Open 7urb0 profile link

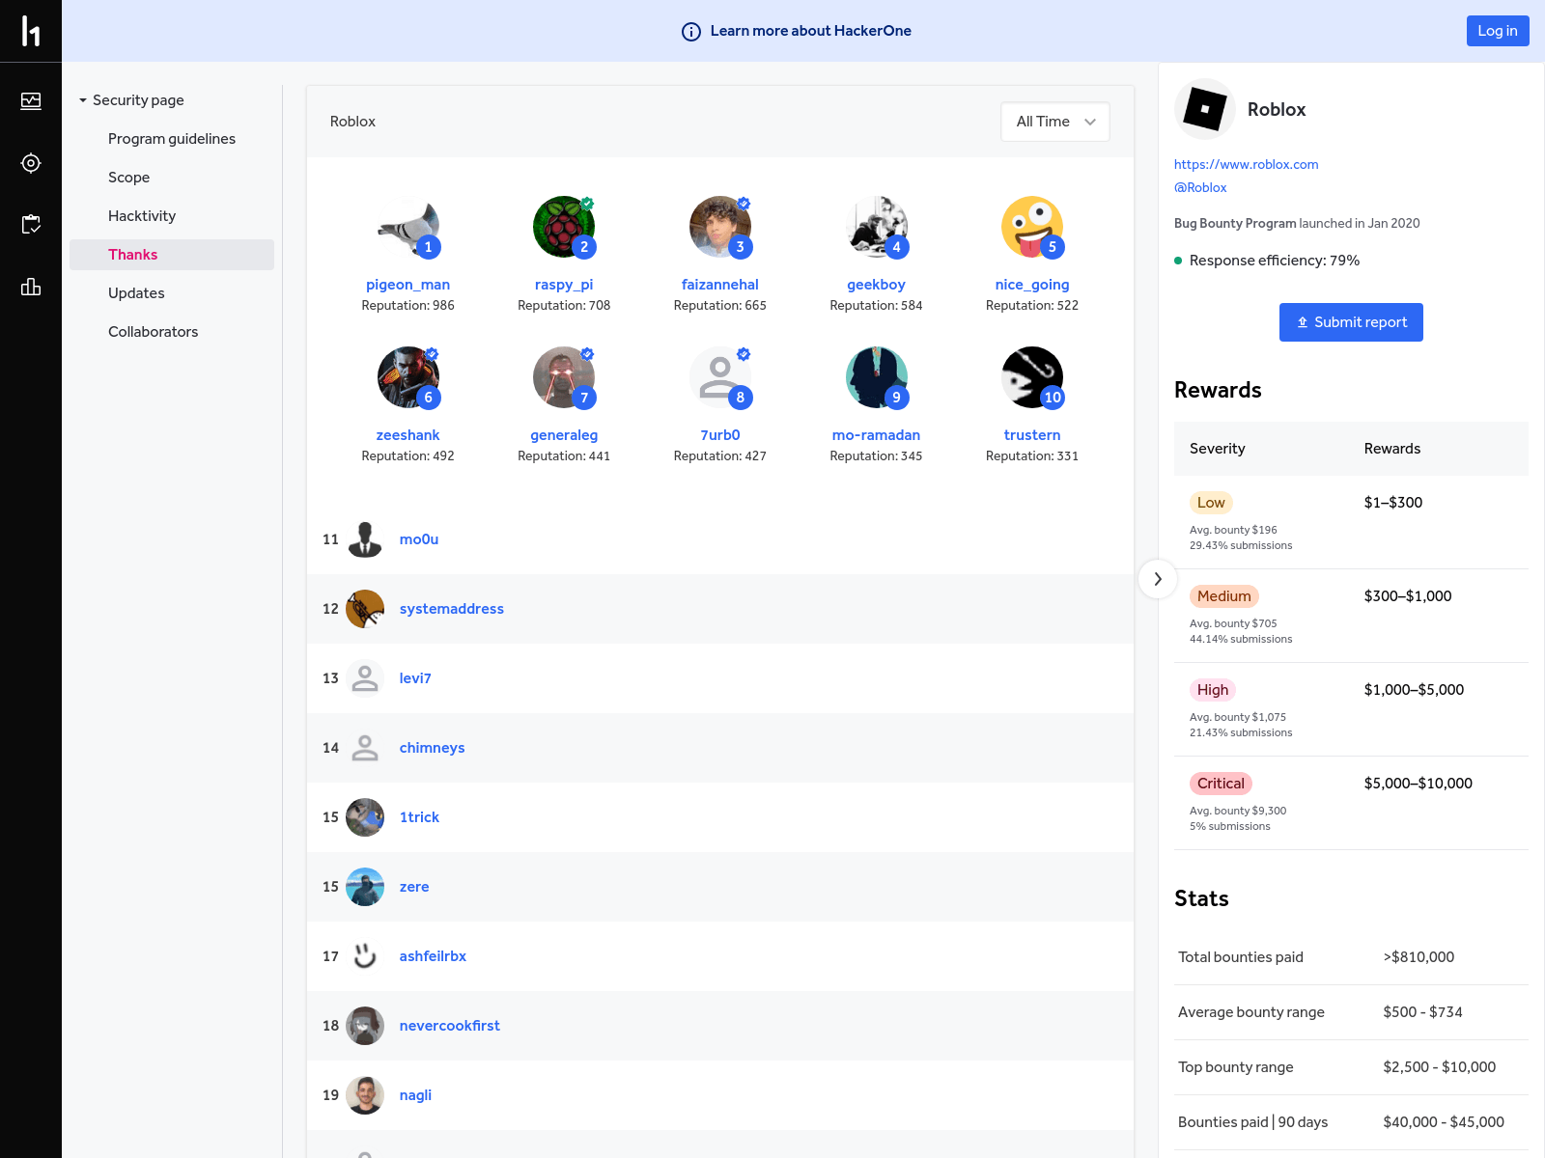(720, 435)
